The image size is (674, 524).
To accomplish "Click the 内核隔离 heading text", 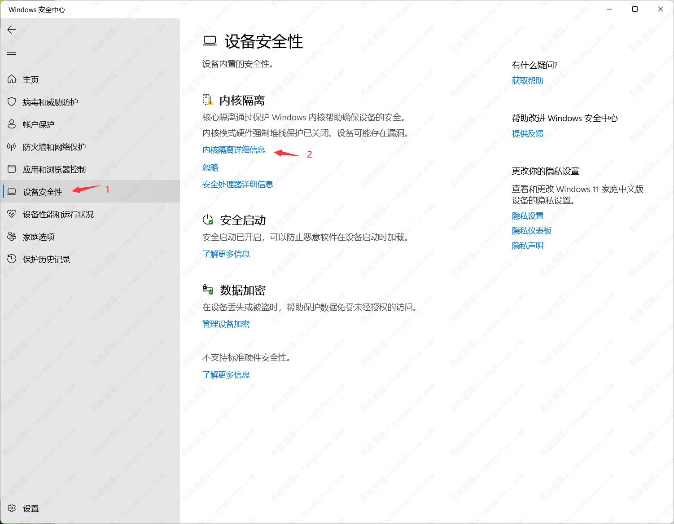I will 242,100.
